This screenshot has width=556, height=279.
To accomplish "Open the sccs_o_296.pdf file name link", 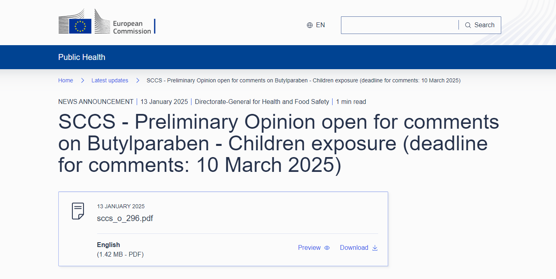I will click(x=125, y=218).
